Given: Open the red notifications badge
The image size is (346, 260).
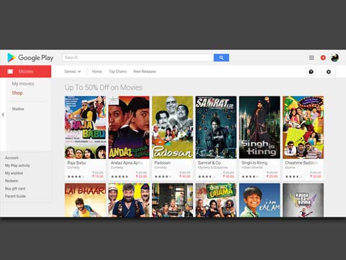Looking at the screenshot, I should (x=323, y=58).
